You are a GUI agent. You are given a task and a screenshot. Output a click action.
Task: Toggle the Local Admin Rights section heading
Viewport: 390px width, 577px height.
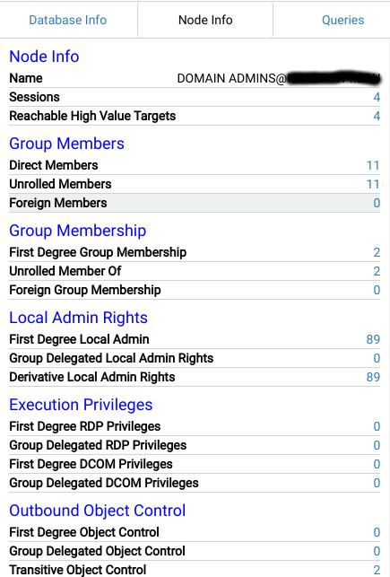78,318
